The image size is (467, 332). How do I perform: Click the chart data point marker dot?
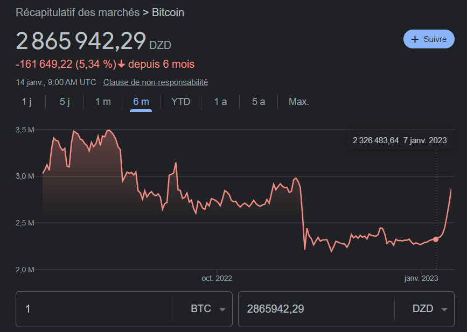436,239
